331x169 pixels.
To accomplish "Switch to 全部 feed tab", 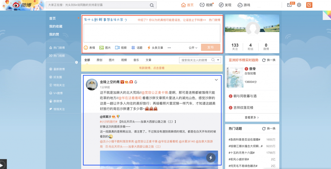I will 87,60.
